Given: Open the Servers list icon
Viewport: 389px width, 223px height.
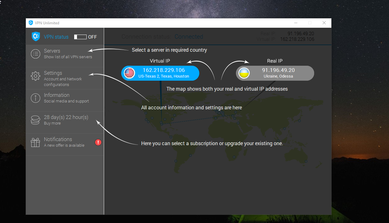Looking at the screenshot, I should pyautogui.click(x=36, y=54).
